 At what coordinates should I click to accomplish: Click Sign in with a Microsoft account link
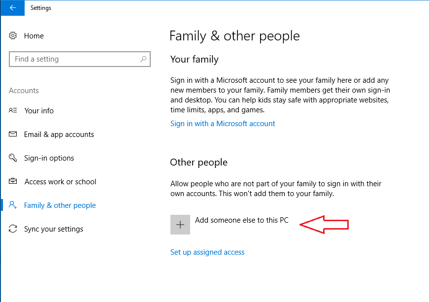tap(223, 124)
